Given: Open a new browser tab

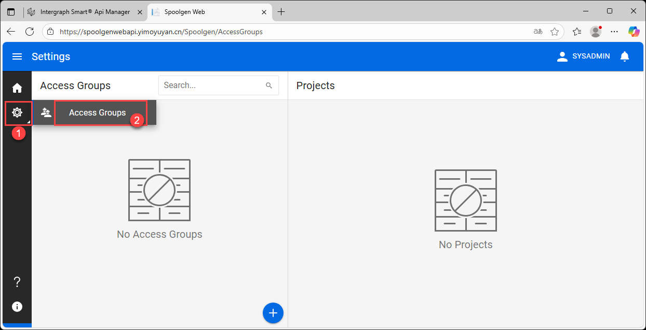Looking at the screenshot, I should 281,12.
